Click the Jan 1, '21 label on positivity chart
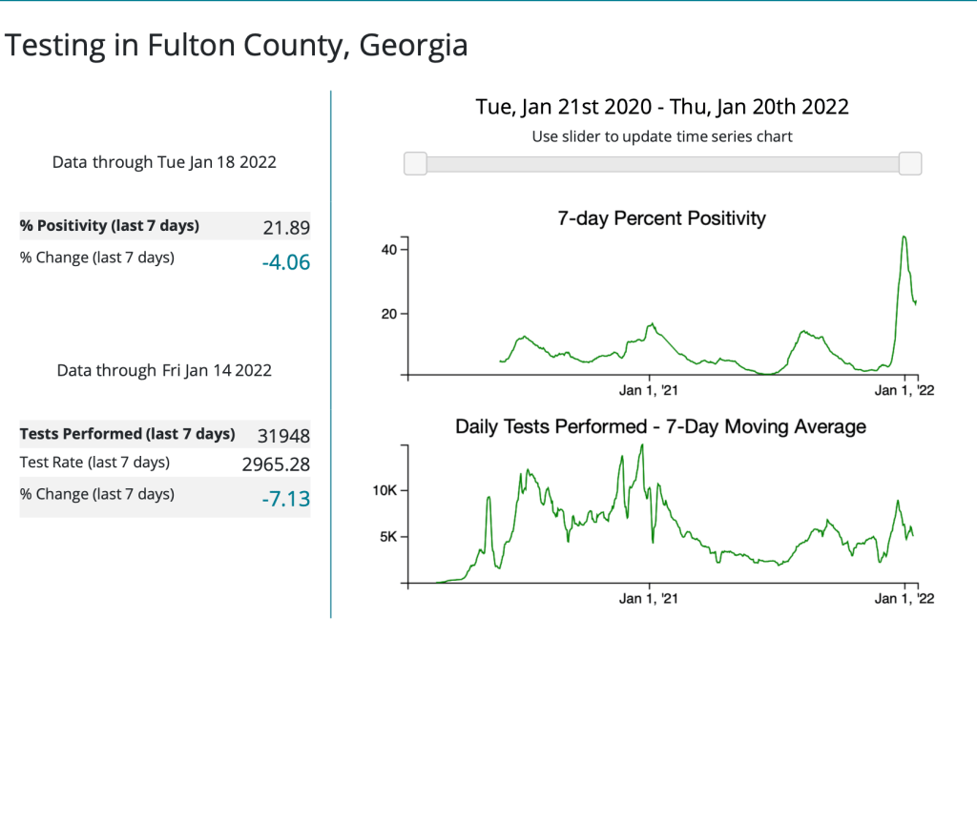Image resolution: width=977 pixels, height=825 pixels. pos(649,391)
